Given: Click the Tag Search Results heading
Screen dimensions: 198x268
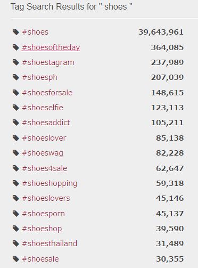Looking at the screenshot, I should [x=71, y=7].
